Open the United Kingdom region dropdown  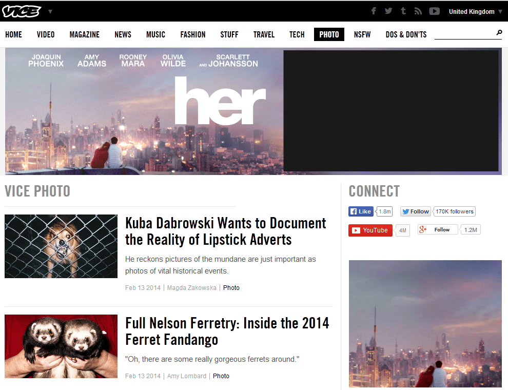tap(475, 12)
